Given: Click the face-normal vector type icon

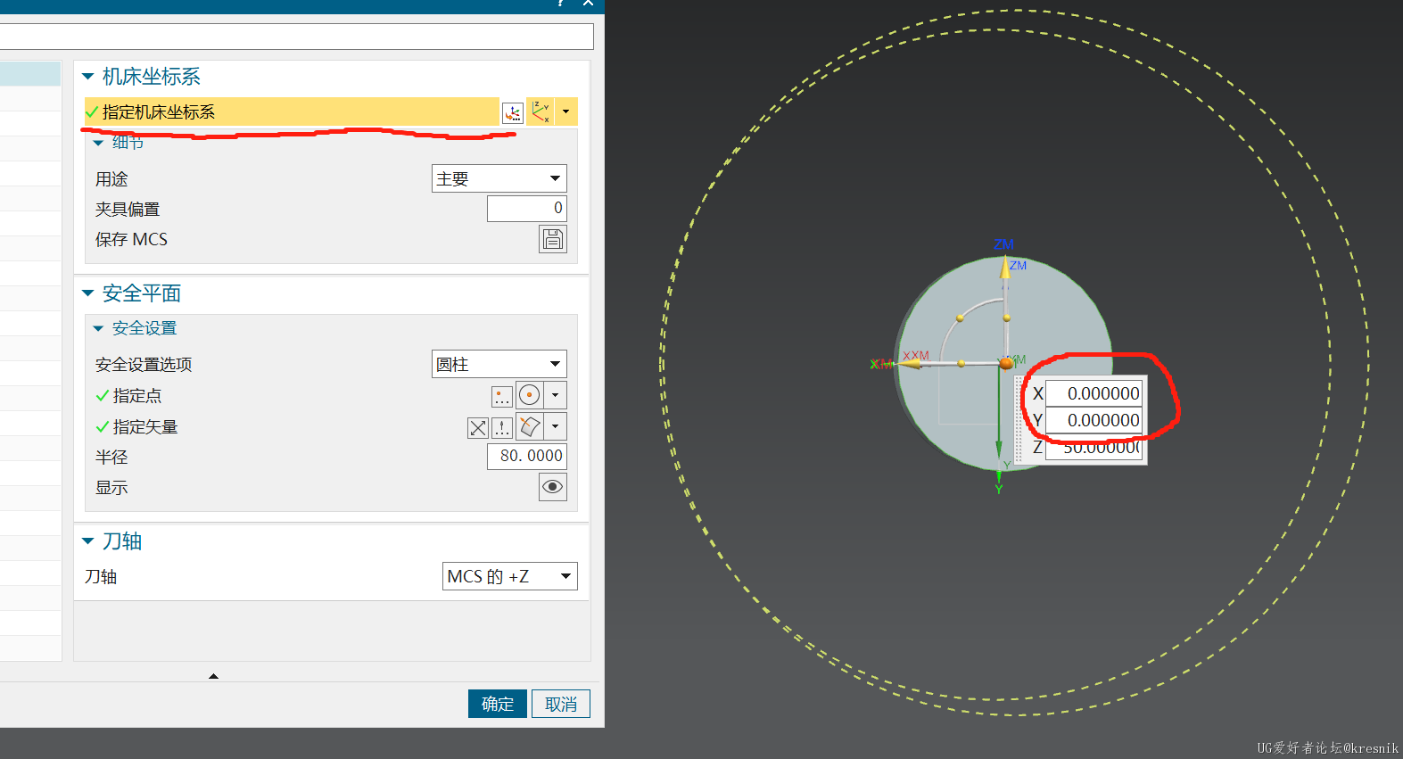Looking at the screenshot, I should (x=530, y=426).
